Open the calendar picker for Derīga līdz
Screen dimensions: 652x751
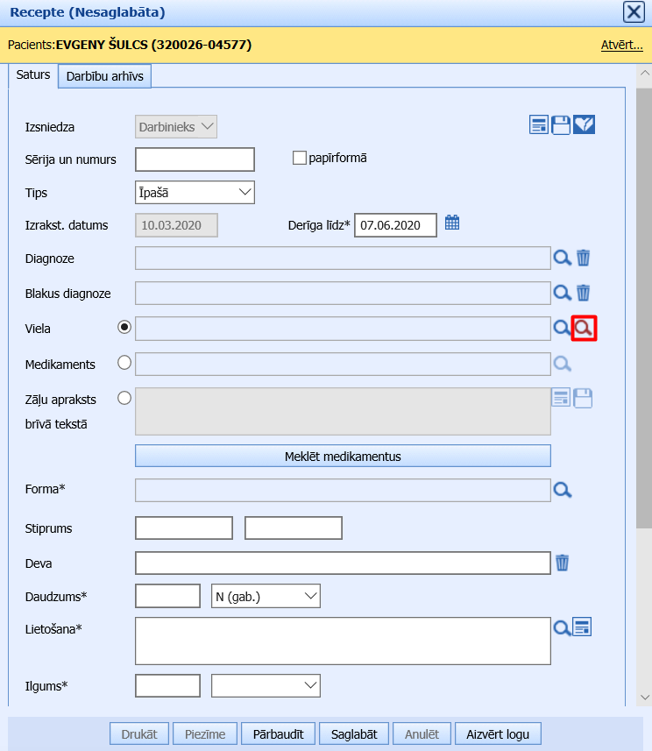click(x=452, y=223)
